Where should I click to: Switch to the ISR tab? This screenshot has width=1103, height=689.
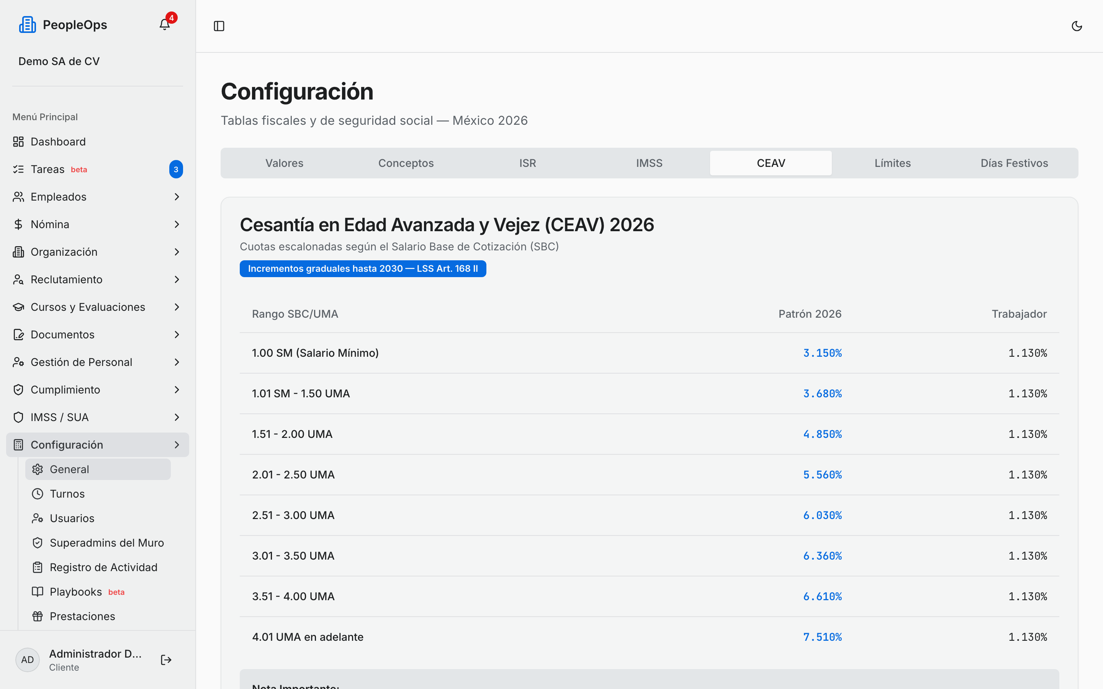click(x=527, y=163)
